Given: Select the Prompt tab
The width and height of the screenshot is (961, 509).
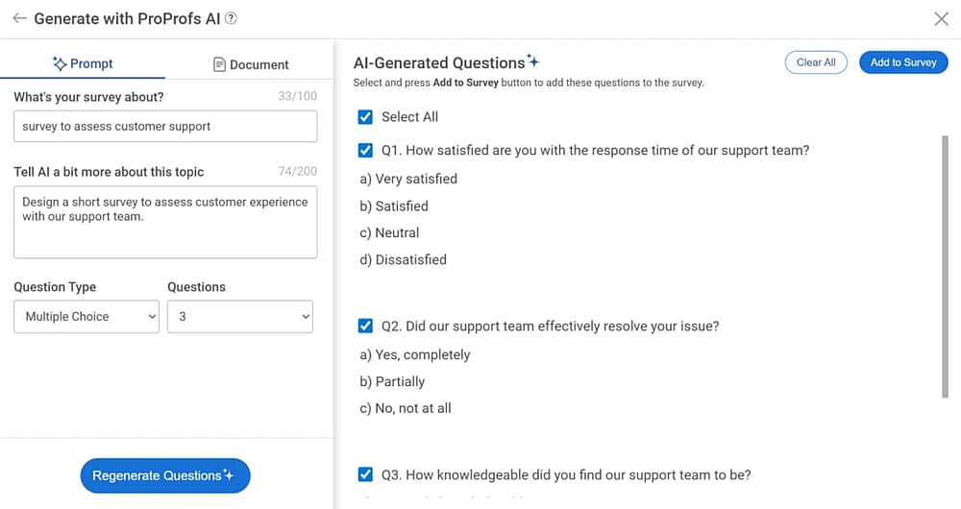Looking at the screenshot, I should [x=83, y=63].
